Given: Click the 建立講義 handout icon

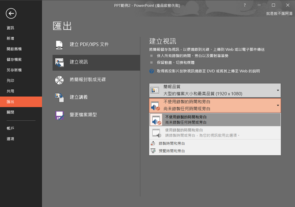Looking at the screenshot, I should [59, 97].
